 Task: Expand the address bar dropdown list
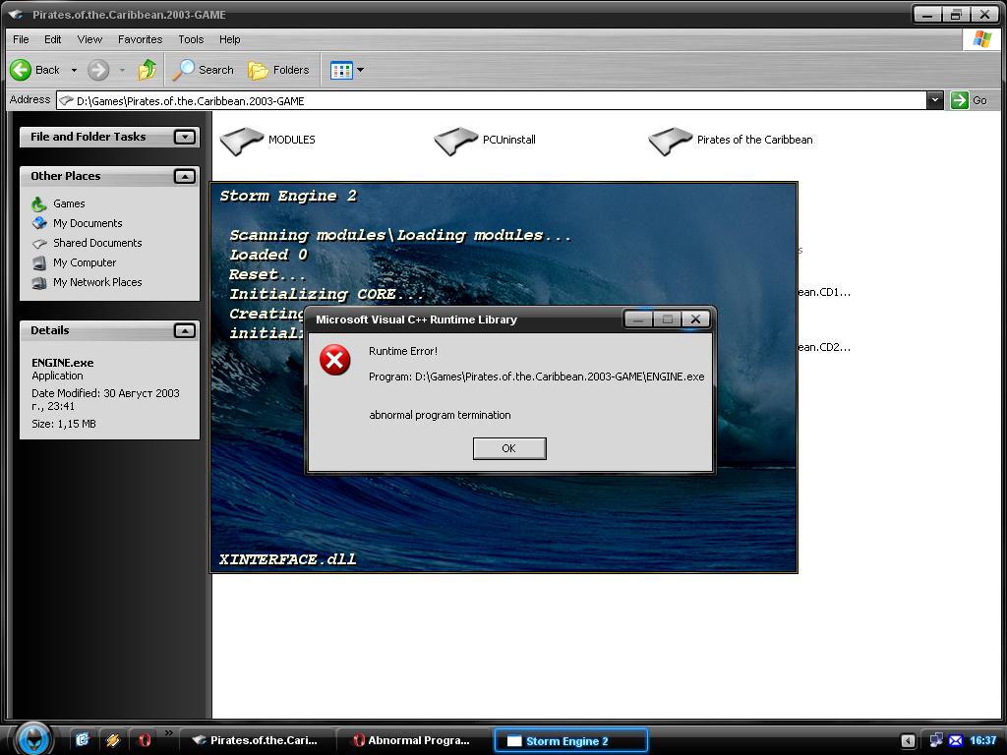click(x=935, y=100)
